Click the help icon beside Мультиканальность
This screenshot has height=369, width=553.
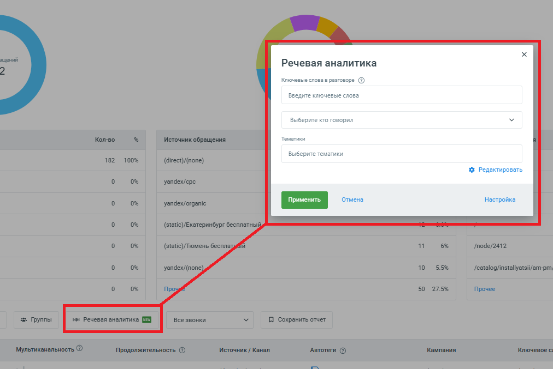pyautogui.click(x=80, y=348)
